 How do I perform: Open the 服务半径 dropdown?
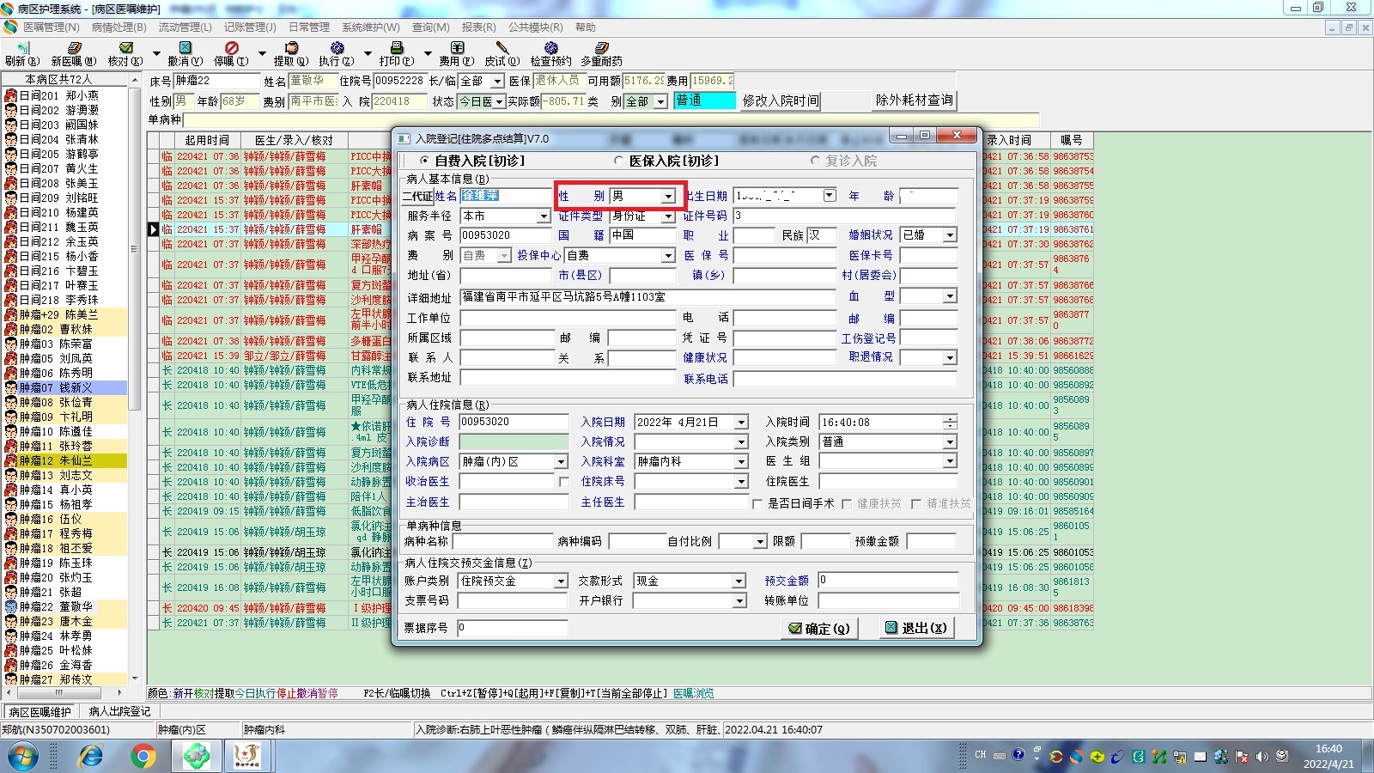[543, 216]
